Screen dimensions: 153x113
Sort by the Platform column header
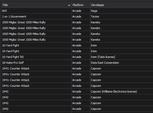click(x=81, y=5)
